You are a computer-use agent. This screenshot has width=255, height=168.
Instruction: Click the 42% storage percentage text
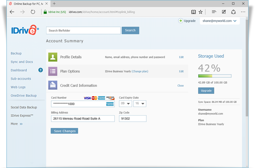(209, 68)
